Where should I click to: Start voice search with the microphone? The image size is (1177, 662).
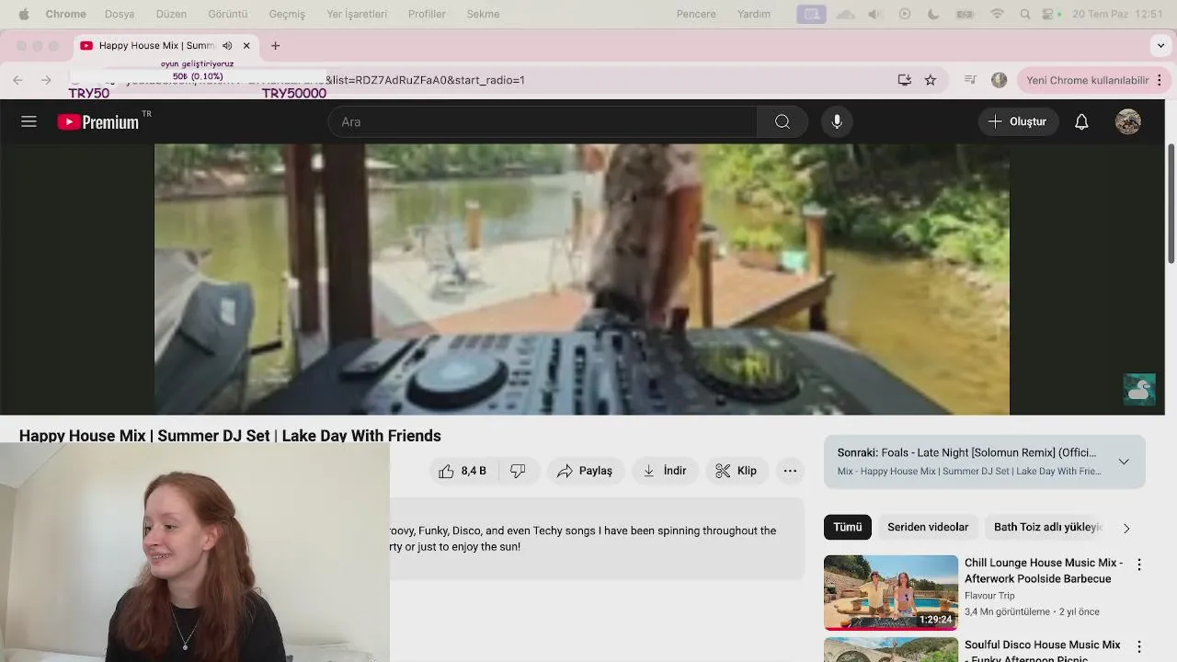click(837, 121)
